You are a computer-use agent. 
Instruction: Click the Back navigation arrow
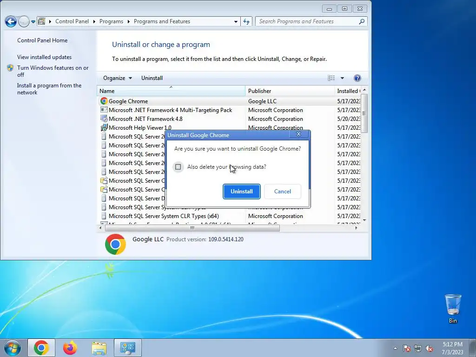[11, 21]
